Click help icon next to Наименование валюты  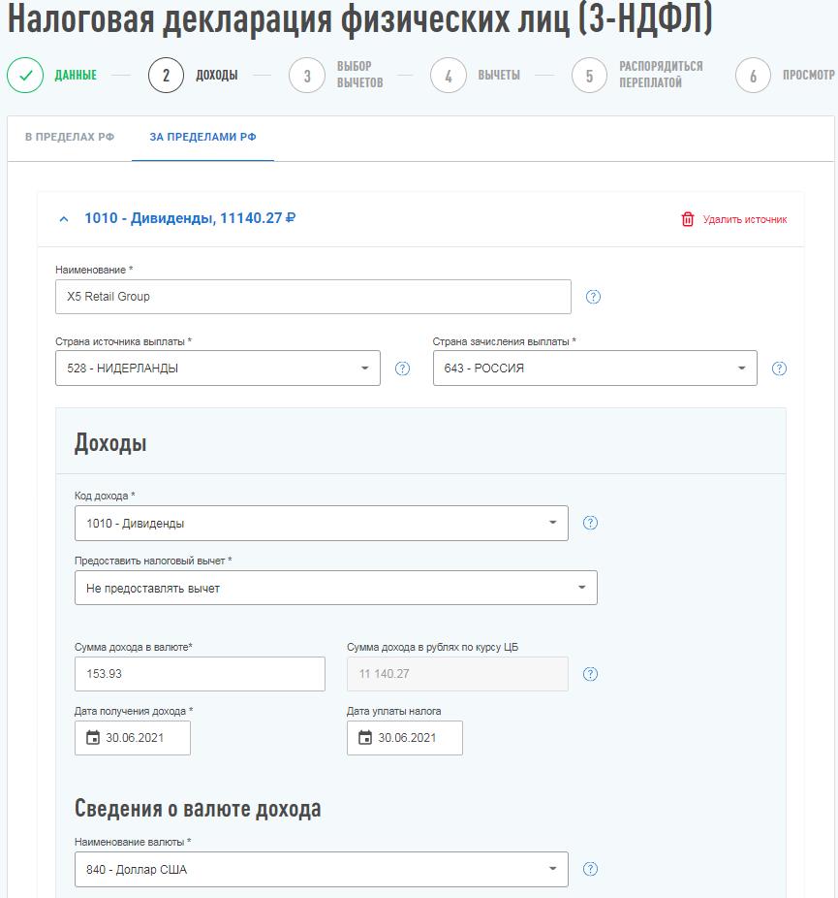590,869
